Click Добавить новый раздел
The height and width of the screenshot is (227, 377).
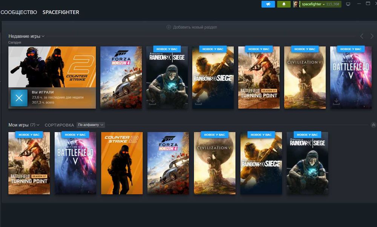click(x=195, y=27)
